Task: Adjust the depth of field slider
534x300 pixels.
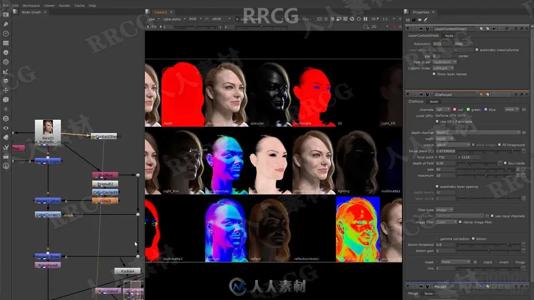Action: [x=477, y=163]
